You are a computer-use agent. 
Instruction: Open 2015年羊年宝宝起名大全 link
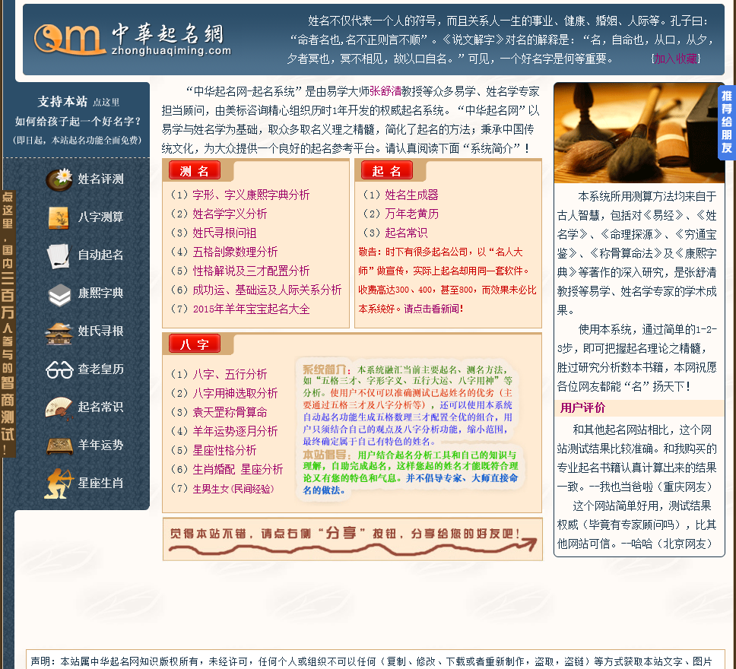tap(251, 309)
